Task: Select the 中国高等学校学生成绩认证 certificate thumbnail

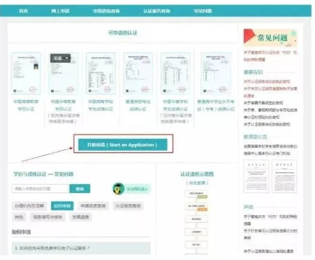Action: coord(101,73)
